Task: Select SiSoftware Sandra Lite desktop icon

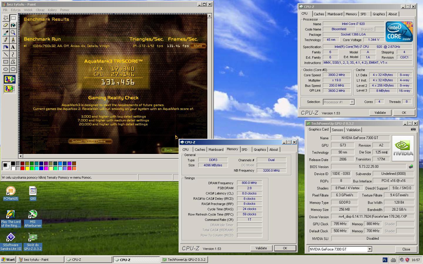Action: 11,242
